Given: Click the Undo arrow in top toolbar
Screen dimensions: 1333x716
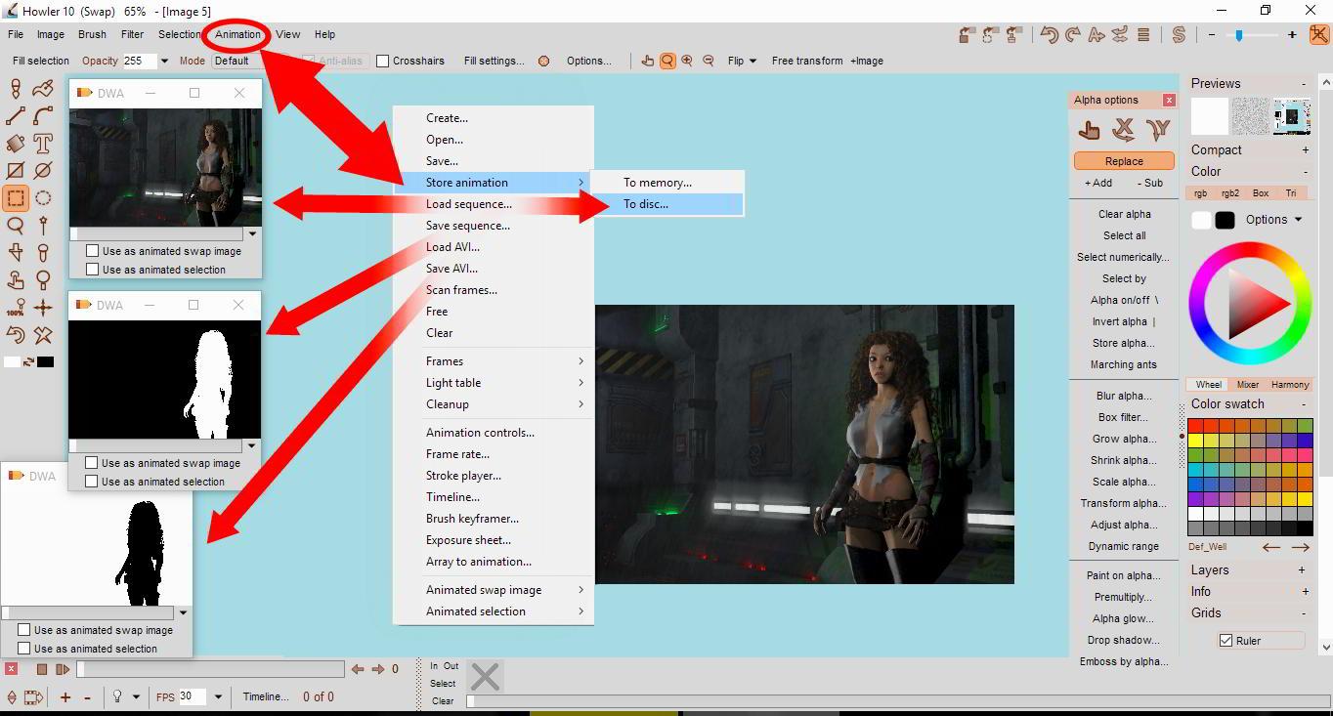Looking at the screenshot, I should (x=1049, y=35).
